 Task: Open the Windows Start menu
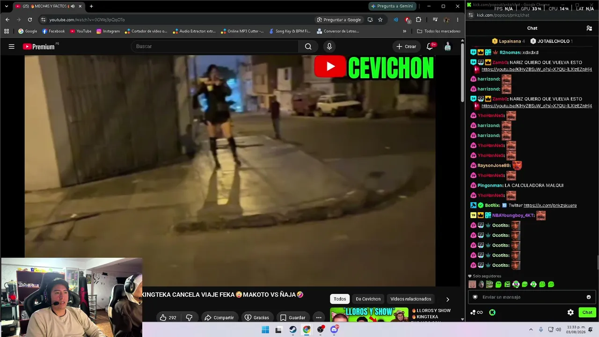(x=265, y=330)
